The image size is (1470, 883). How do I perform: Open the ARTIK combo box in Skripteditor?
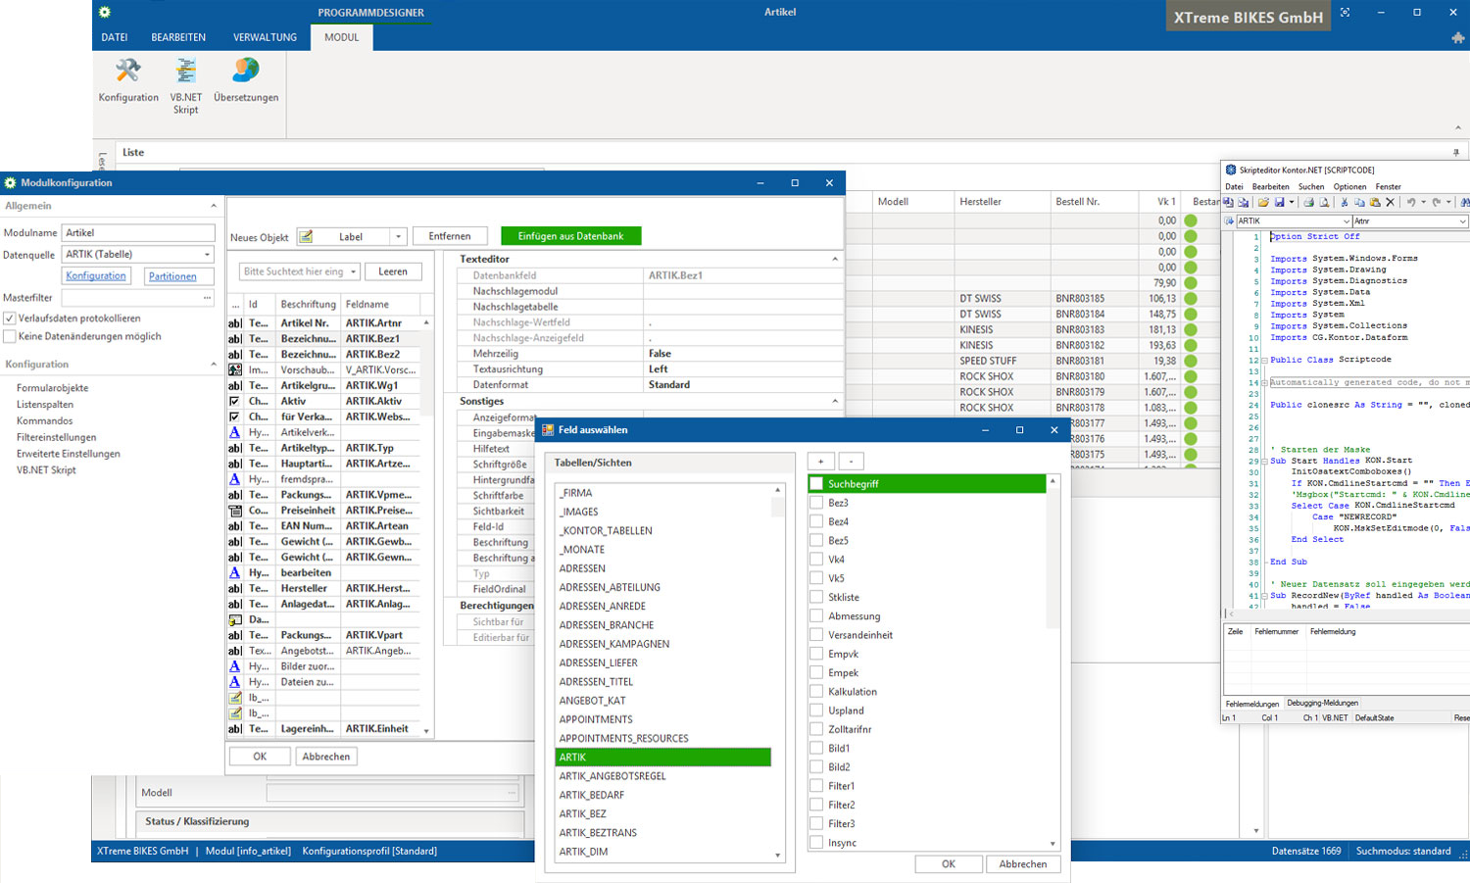coord(1347,221)
